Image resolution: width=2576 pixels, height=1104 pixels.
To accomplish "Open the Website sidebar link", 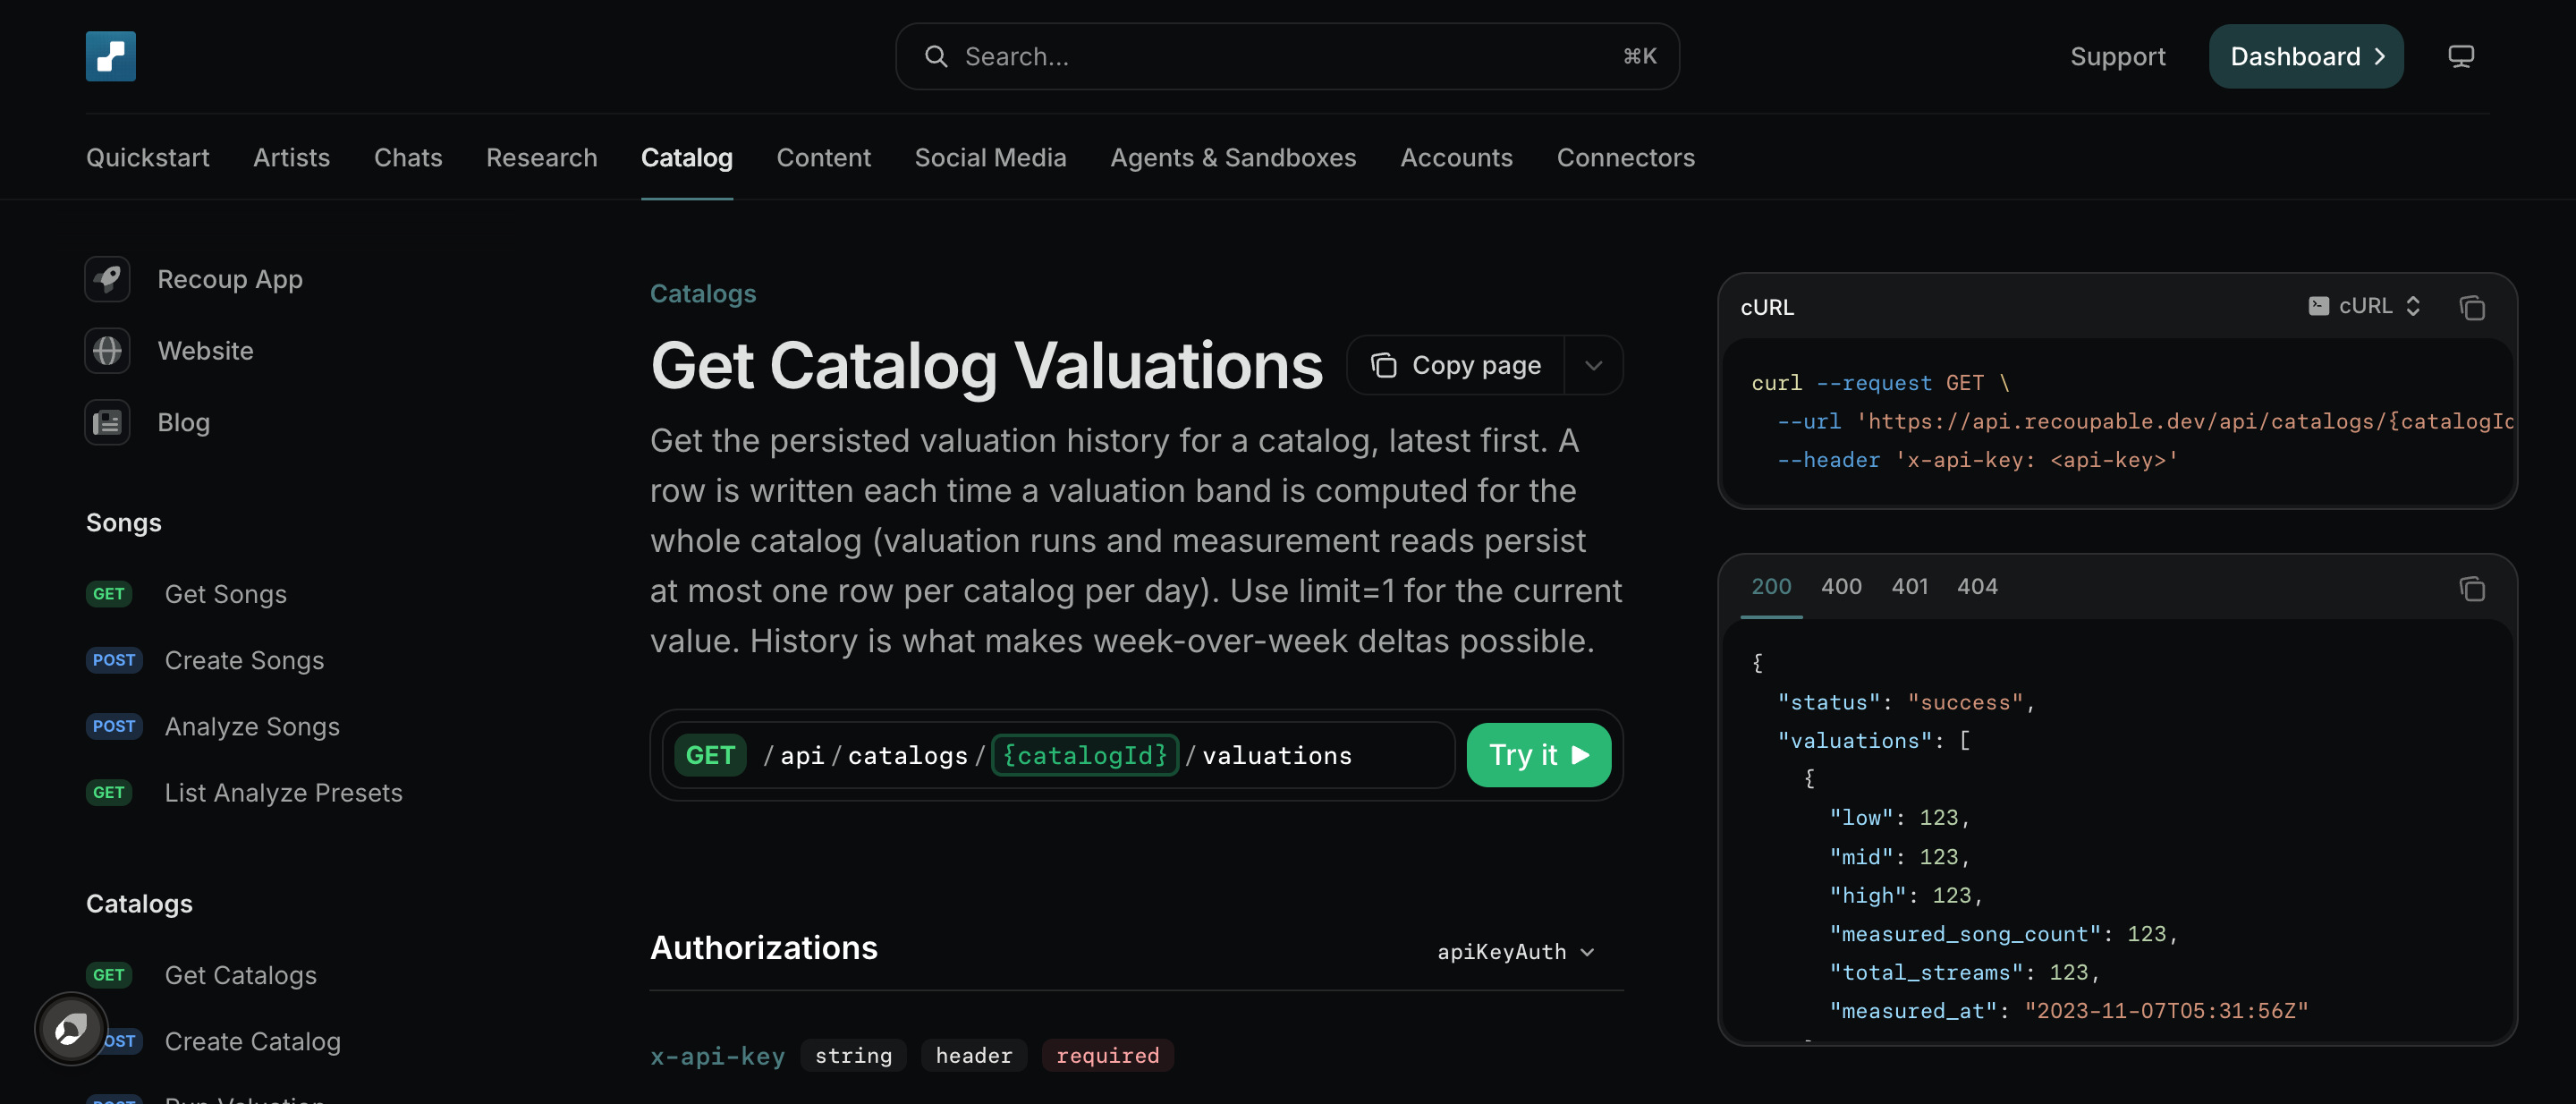I will (205, 351).
